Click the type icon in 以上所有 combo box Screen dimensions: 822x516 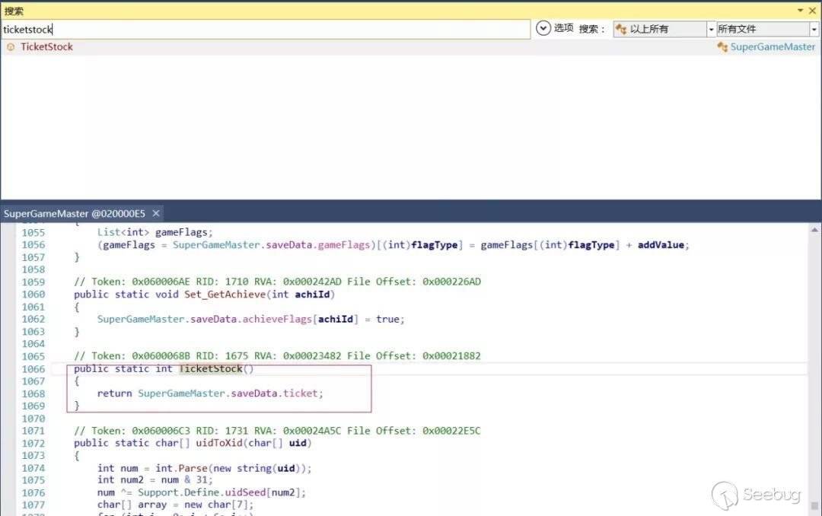[621, 29]
